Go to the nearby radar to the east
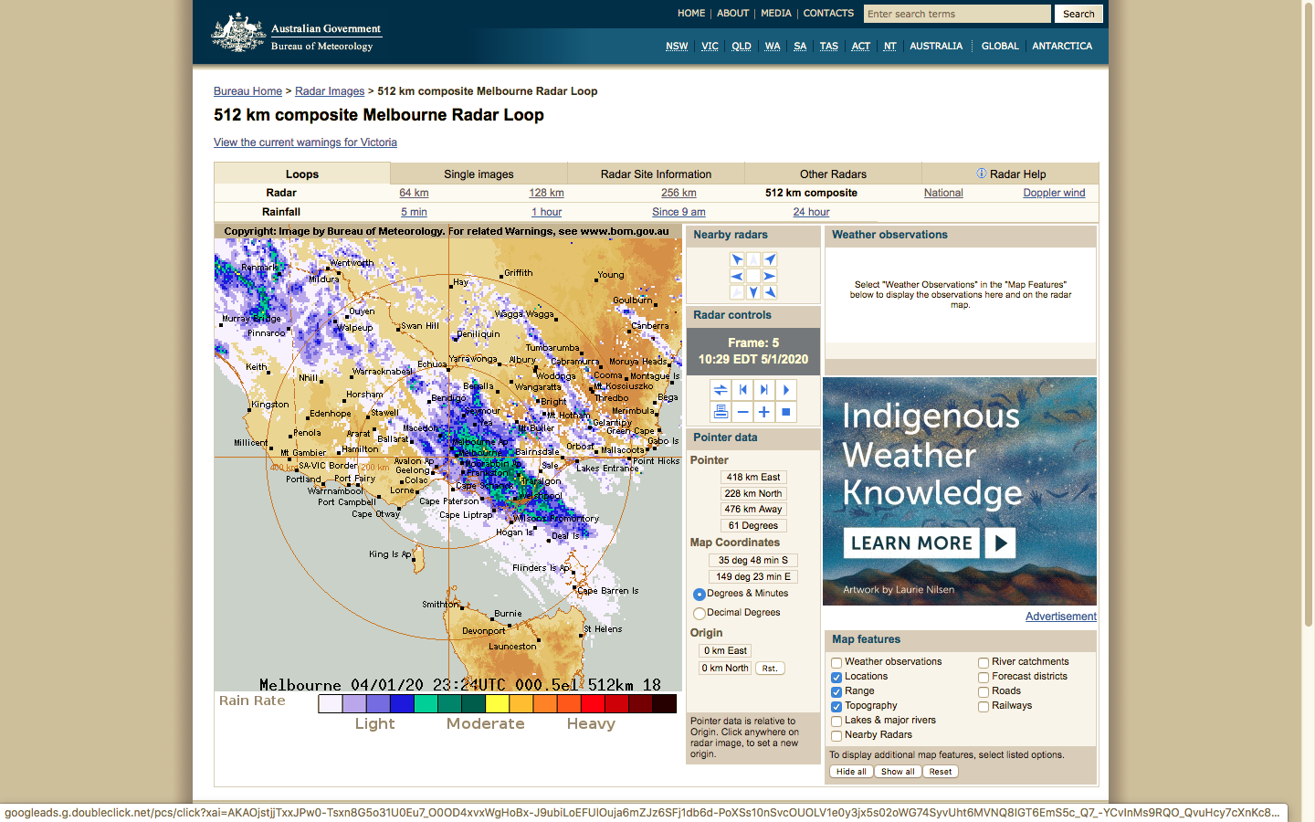 (x=770, y=276)
